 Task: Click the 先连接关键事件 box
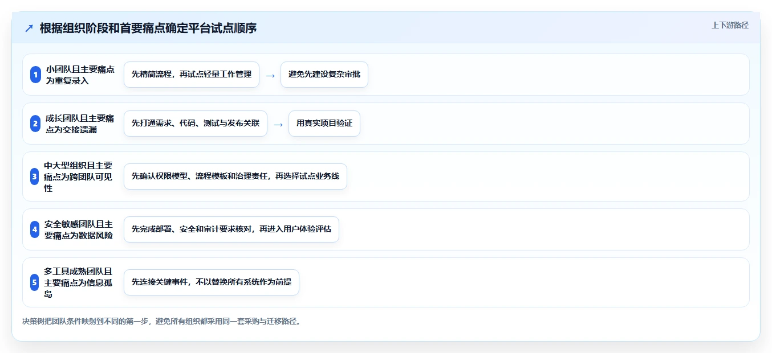click(x=212, y=282)
